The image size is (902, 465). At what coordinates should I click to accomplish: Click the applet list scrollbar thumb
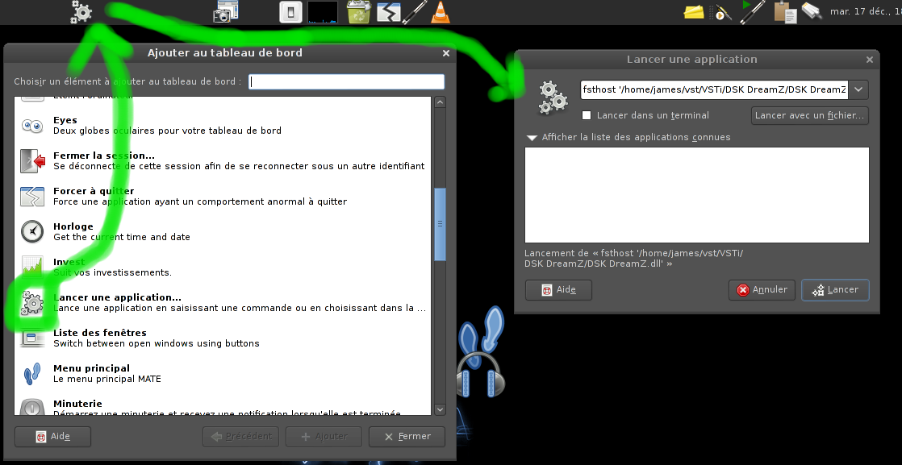pos(440,223)
